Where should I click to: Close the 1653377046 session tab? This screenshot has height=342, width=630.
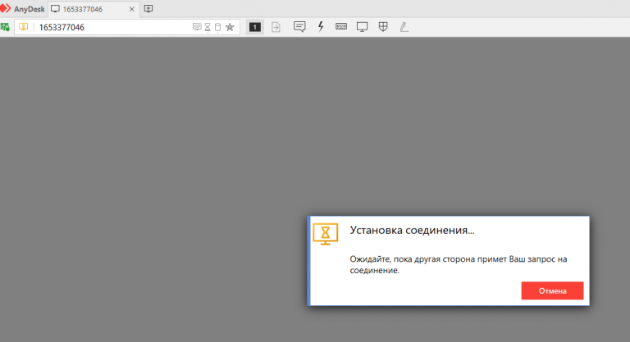click(131, 9)
